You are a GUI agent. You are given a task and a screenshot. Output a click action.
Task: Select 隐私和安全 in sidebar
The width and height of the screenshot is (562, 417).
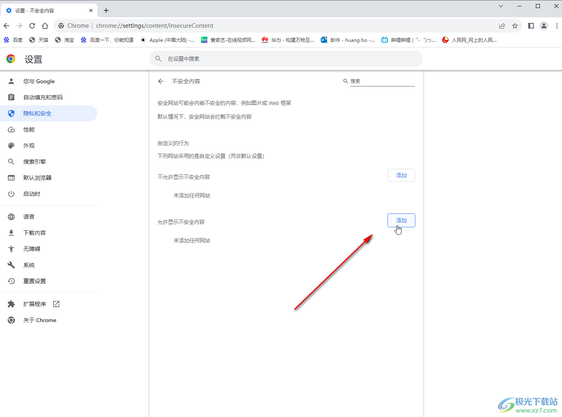pos(37,113)
